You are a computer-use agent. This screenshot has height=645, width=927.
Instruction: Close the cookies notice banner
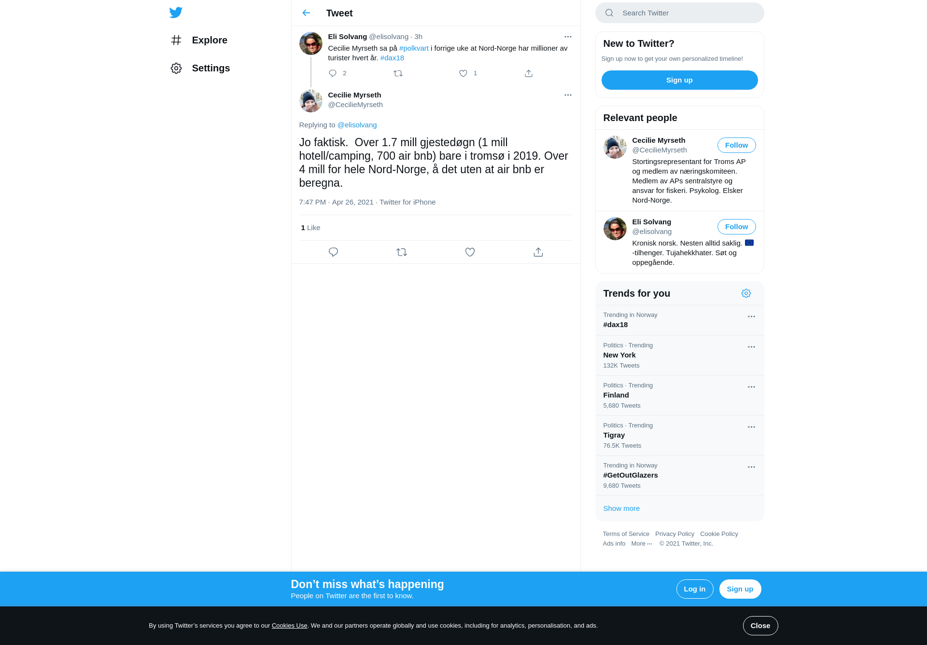tap(760, 626)
